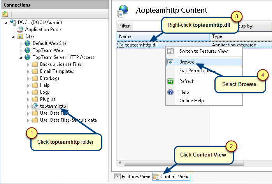Select Default Web Site in tree
Image resolution: width=272 pixels, height=184 pixels.
coord(49,43)
